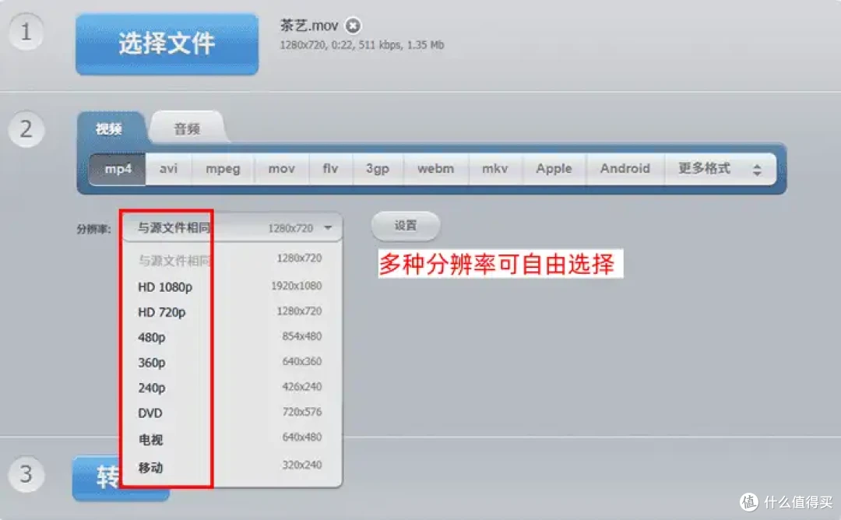Screen dimensions: 841x520
Task: Click the 茶艺.mov file name
Action: tap(309, 26)
